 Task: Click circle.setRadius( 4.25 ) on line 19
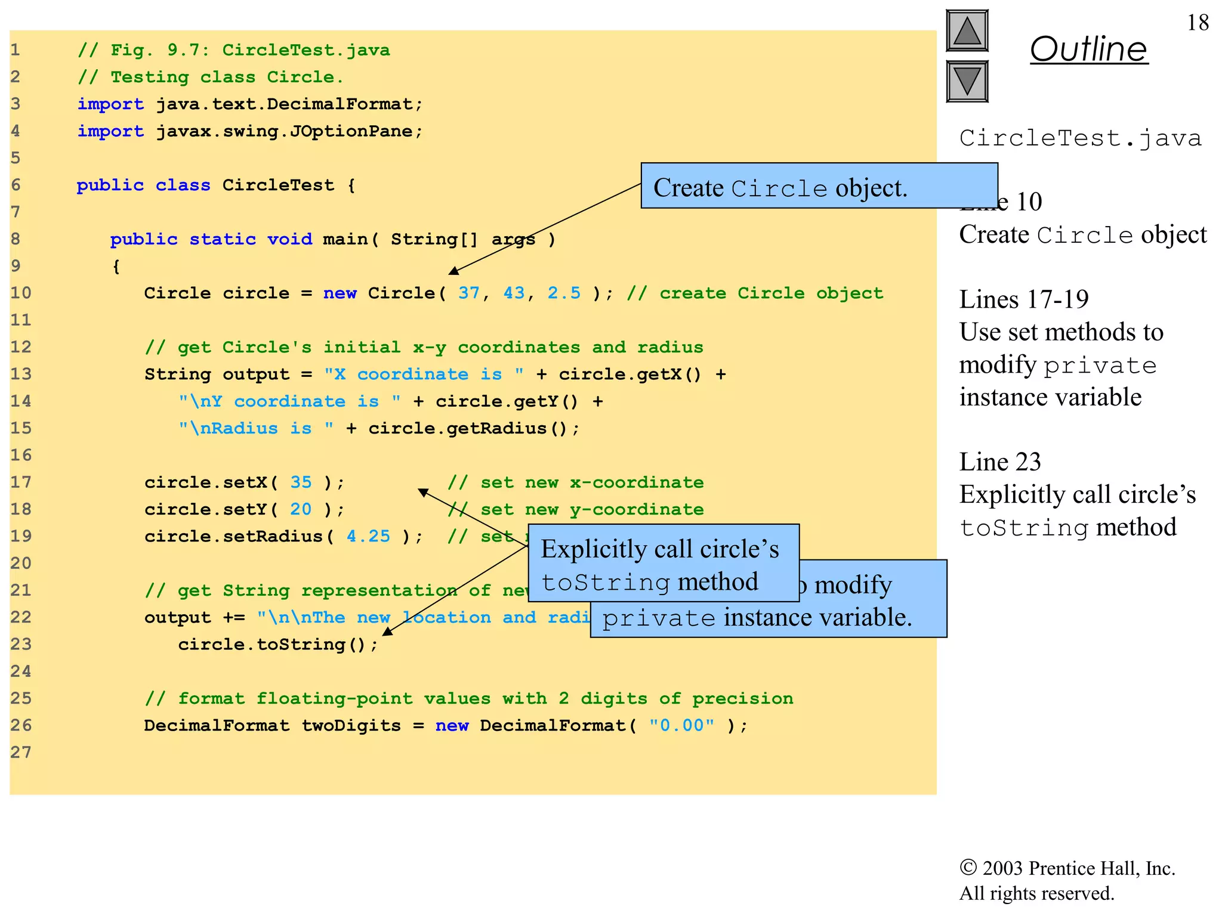283,537
